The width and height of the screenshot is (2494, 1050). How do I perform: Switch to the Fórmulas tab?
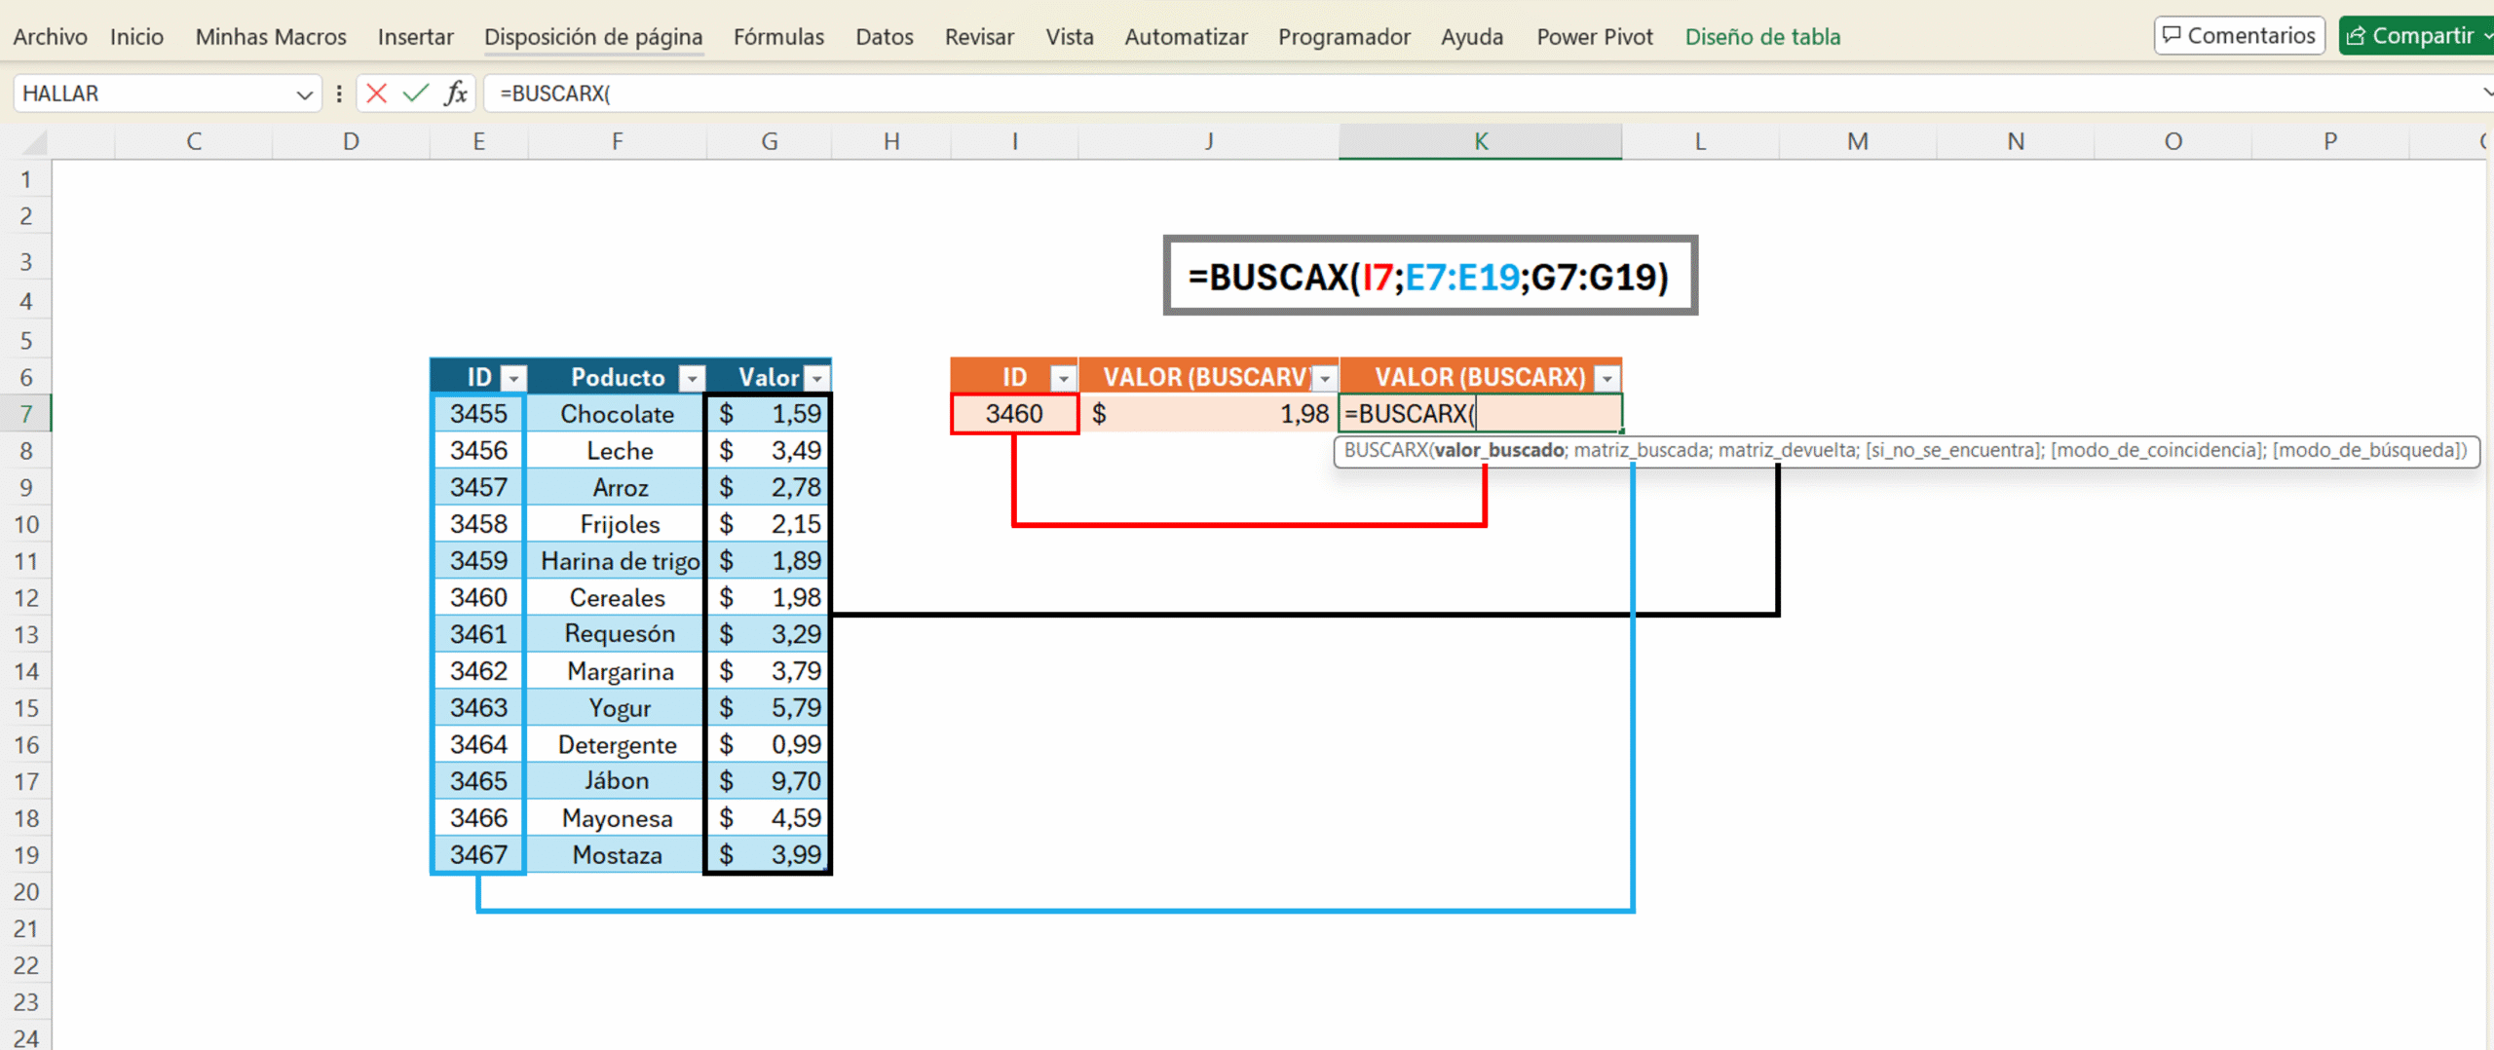[x=778, y=37]
